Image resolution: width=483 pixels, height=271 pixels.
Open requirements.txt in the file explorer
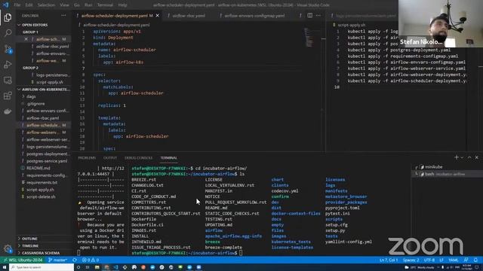pos(42,182)
